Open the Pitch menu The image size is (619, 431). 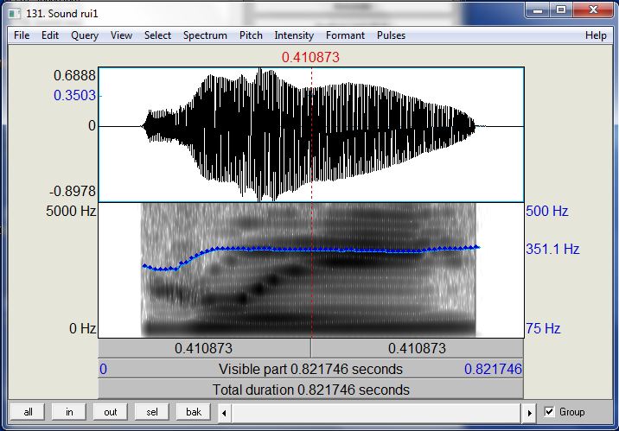(x=251, y=35)
